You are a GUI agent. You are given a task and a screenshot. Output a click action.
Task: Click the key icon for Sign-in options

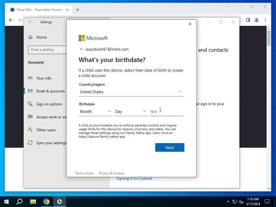[x=30, y=104]
